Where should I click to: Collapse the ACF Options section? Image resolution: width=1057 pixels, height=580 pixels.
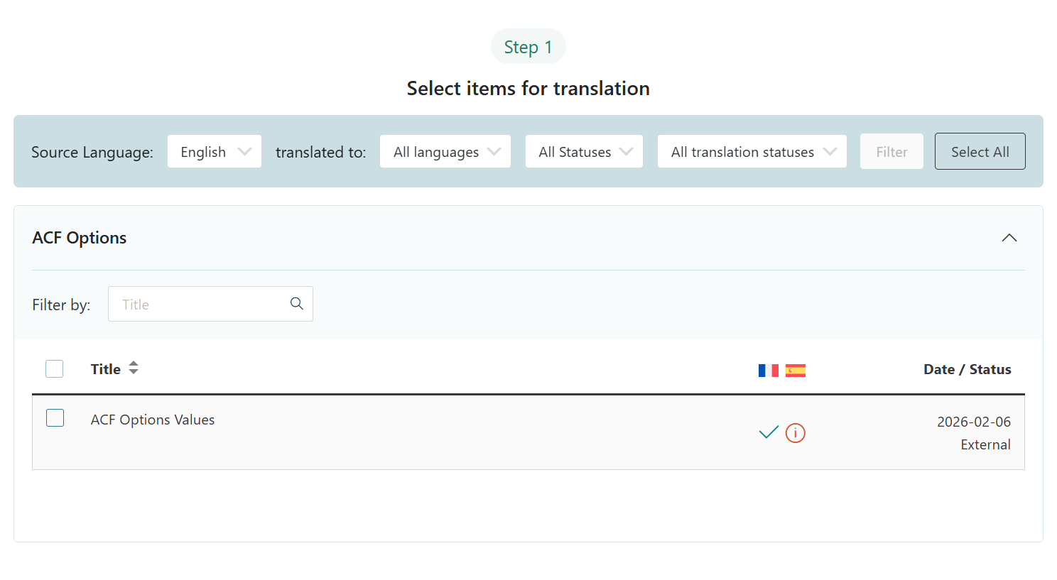(1009, 238)
